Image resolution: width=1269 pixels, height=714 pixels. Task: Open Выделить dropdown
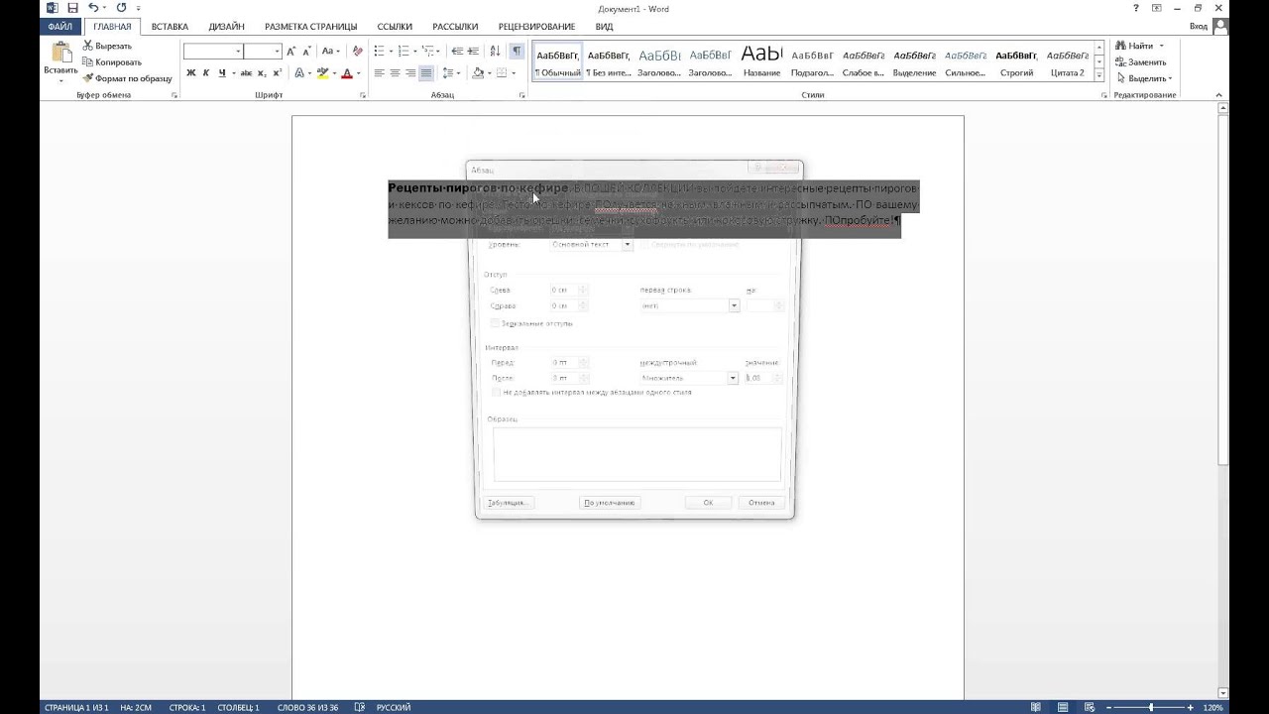[x=1144, y=78]
